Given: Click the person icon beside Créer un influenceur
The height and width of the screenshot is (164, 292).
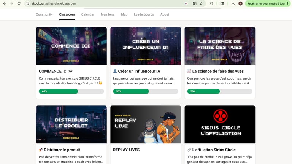Looking at the screenshot, I should pos(115,71).
